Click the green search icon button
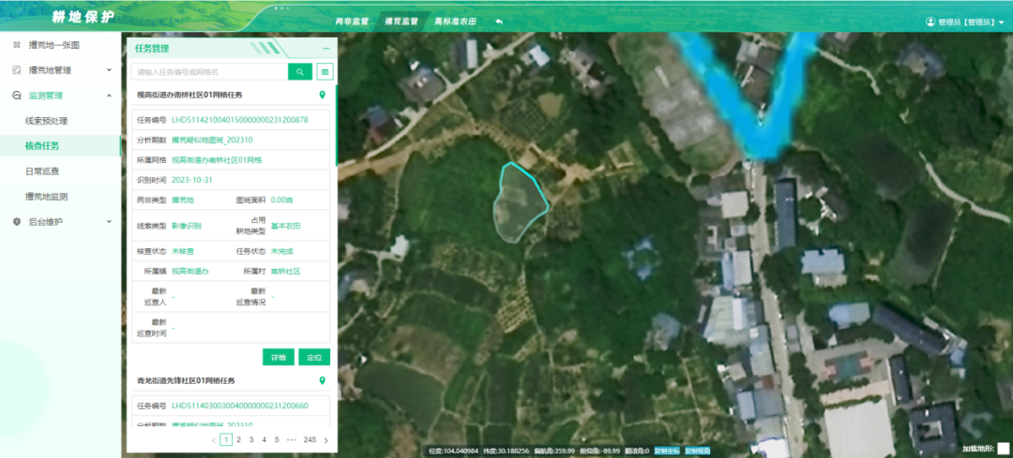This screenshot has width=1013, height=458. coord(299,71)
